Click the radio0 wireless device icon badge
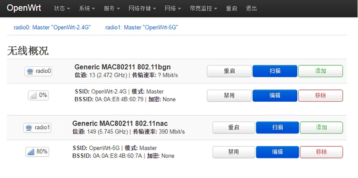Image resolution: width=358 pixels, height=178 pixels. (x=38, y=71)
